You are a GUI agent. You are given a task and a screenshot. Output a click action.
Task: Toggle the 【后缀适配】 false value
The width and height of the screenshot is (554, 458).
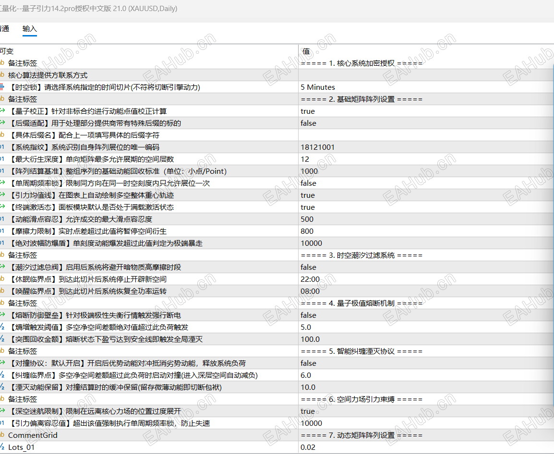[308, 123]
